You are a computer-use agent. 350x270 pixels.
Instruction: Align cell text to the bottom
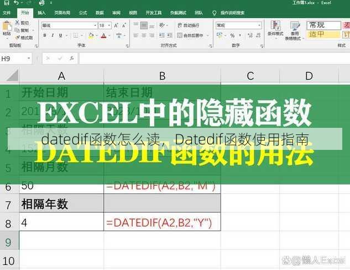(152, 25)
